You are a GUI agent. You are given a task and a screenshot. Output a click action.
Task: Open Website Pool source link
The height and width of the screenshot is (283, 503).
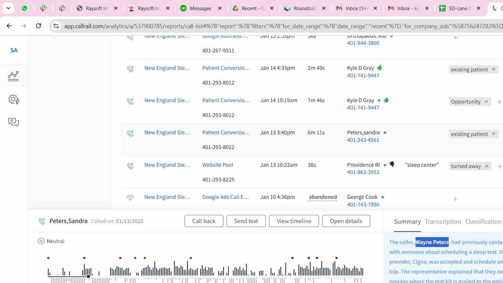coord(217,165)
